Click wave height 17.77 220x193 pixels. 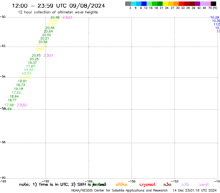[x=29, y=70]
